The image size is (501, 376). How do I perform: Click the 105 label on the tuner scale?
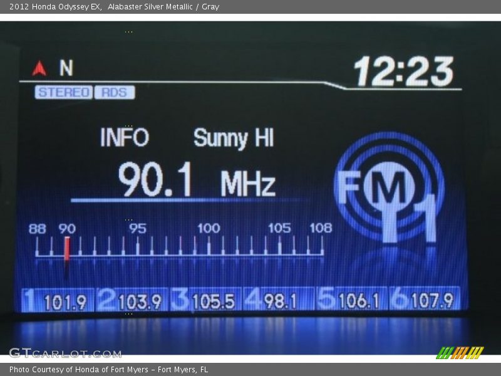pyautogui.click(x=279, y=228)
